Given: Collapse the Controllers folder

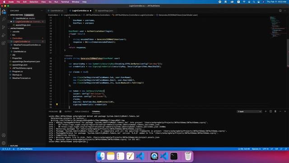Looking at the screenshot, I should click(17, 38).
